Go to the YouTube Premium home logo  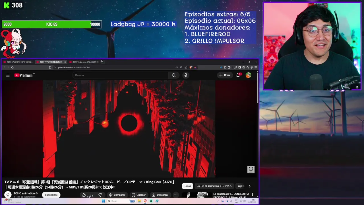tap(24, 75)
